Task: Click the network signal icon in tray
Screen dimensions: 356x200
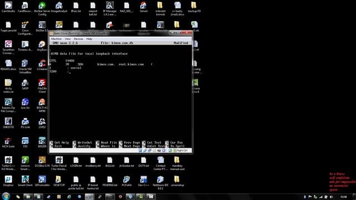Action: tap(321, 197)
